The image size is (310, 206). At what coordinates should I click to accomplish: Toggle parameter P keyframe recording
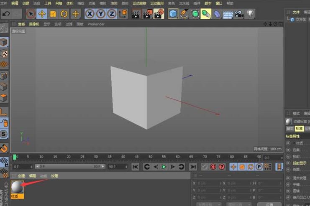click(x=259, y=167)
